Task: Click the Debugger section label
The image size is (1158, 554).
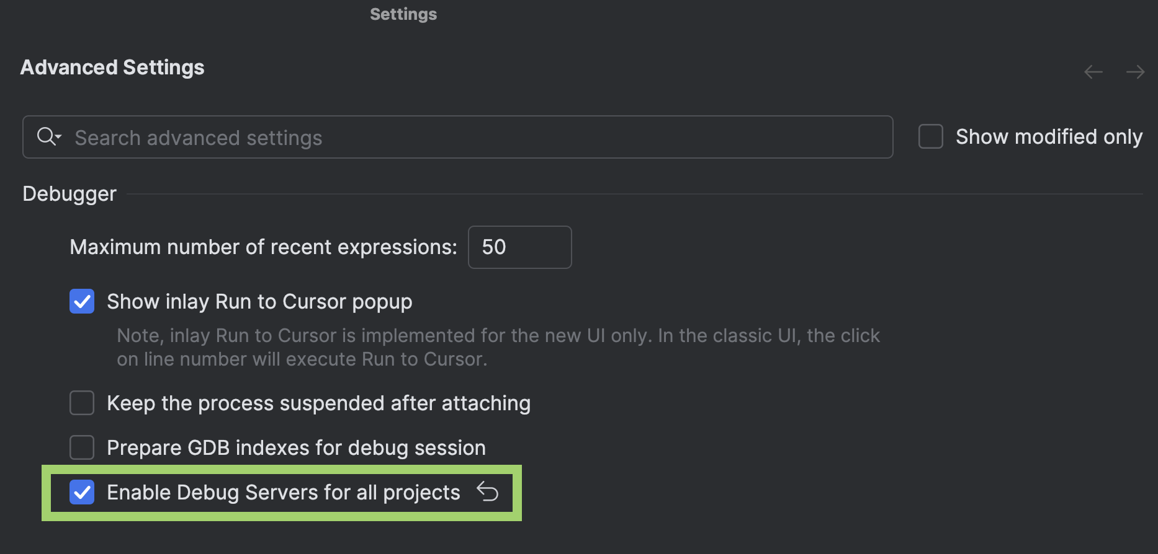Action: [x=69, y=193]
